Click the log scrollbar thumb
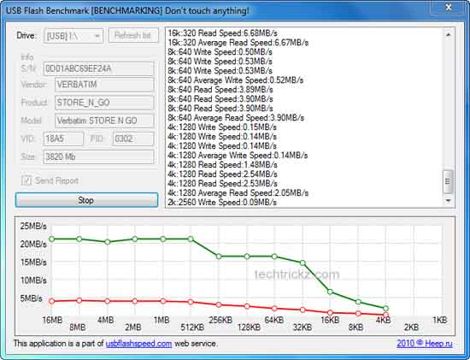470x360 pixels. pos(448,182)
